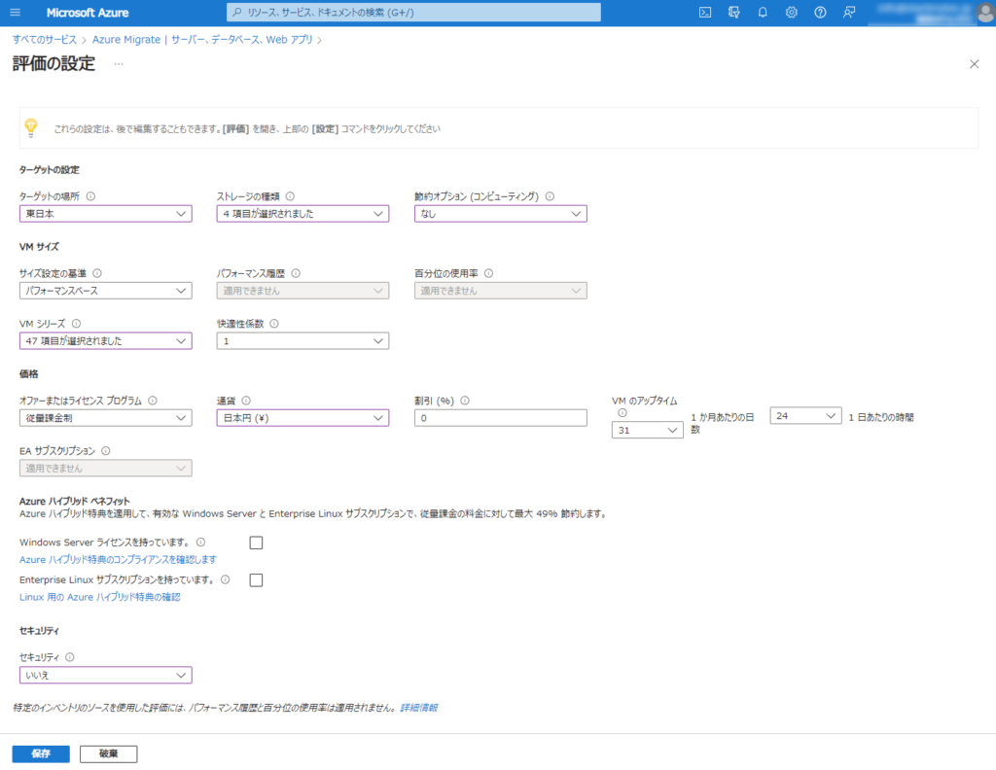Click info icon next to オファーまたはライセンス プログラム
Image resolution: width=996 pixels, height=770 pixels.
click(x=153, y=401)
